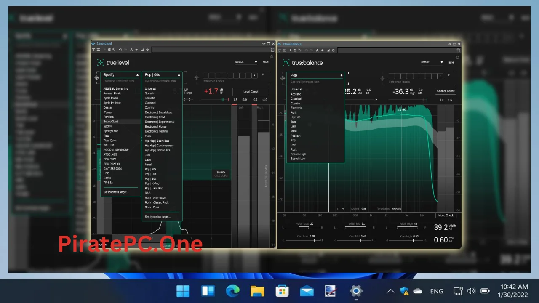Click the Mono Check button
This screenshot has width=539, height=303.
point(446,215)
